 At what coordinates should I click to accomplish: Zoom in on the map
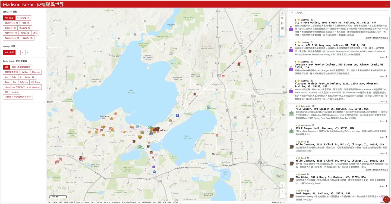282,191
